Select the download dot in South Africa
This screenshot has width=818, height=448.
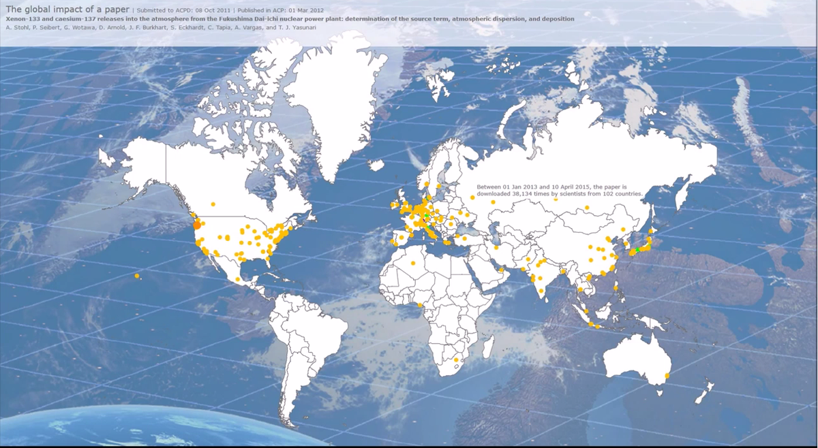click(455, 359)
